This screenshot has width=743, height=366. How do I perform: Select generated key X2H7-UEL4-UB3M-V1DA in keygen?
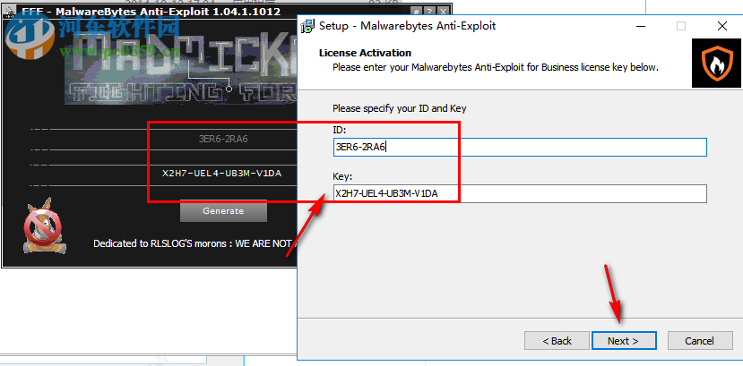[x=221, y=174]
